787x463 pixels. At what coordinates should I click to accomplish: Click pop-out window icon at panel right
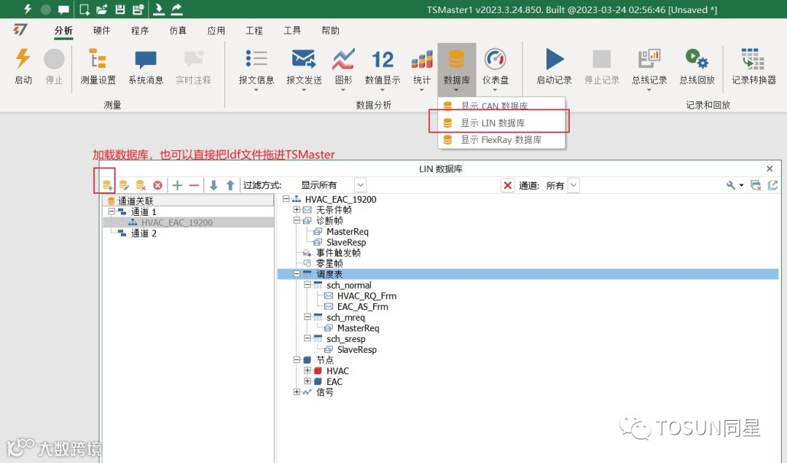click(x=772, y=185)
